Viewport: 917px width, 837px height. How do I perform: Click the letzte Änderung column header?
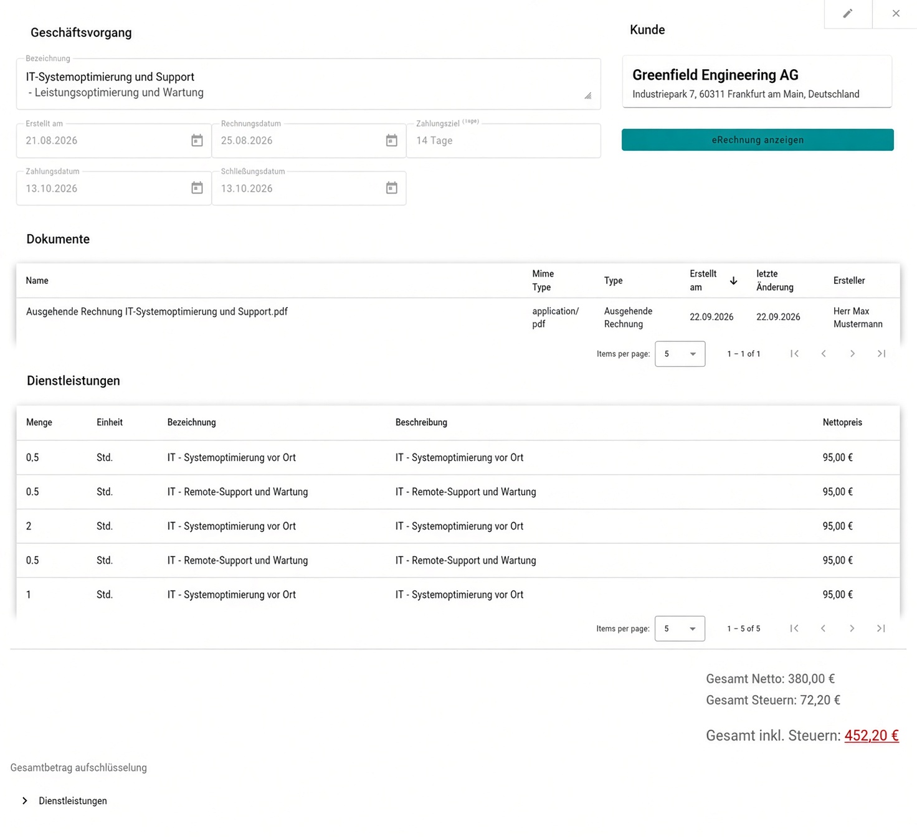tap(775, 281)
